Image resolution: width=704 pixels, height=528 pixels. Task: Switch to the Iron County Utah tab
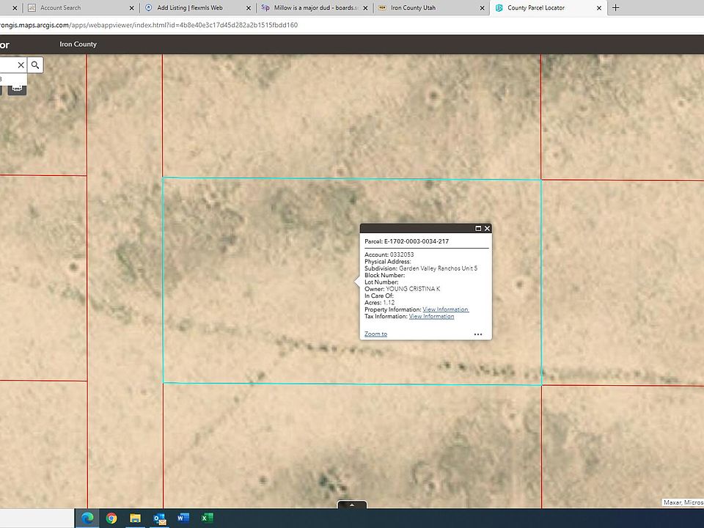[x=431, y=7]
